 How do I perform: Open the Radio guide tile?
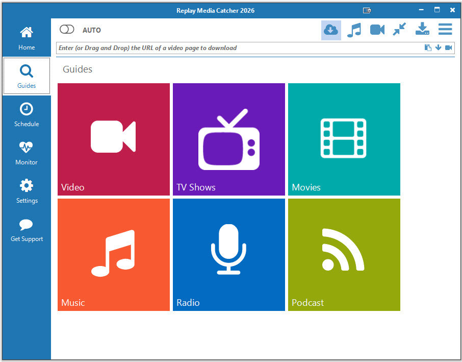[228, 254]
